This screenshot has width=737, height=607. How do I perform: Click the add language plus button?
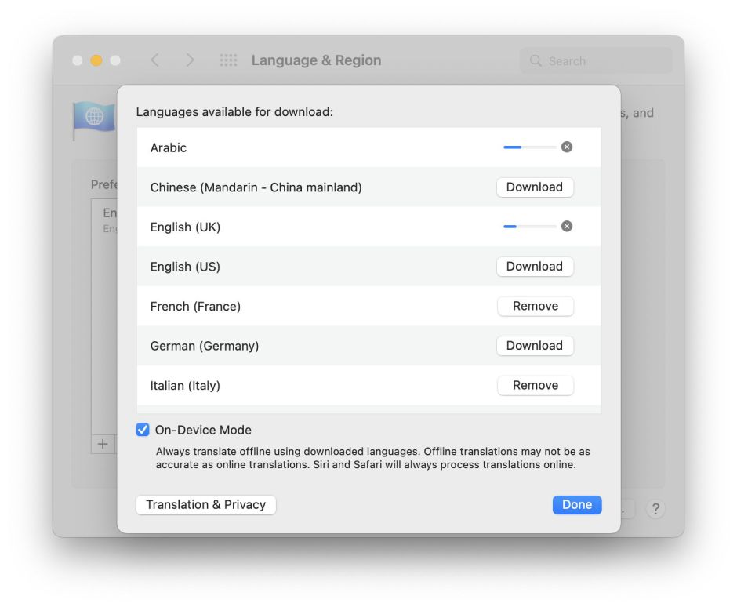pos(103,444)
